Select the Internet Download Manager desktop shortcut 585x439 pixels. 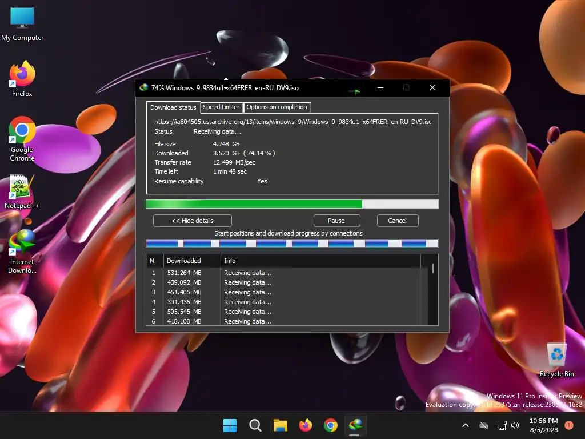[x=22, y=252]
